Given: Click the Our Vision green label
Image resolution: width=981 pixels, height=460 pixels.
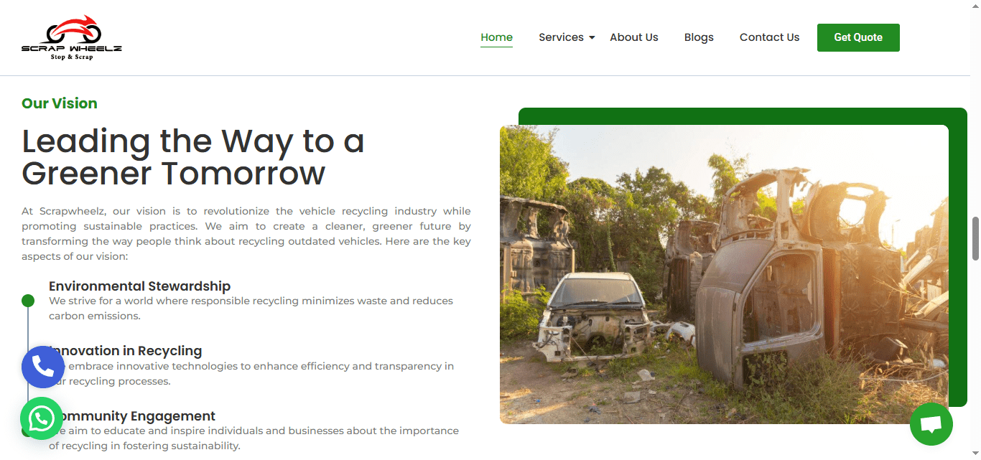Looking at the screenshot, I should [x=60, y=103].
